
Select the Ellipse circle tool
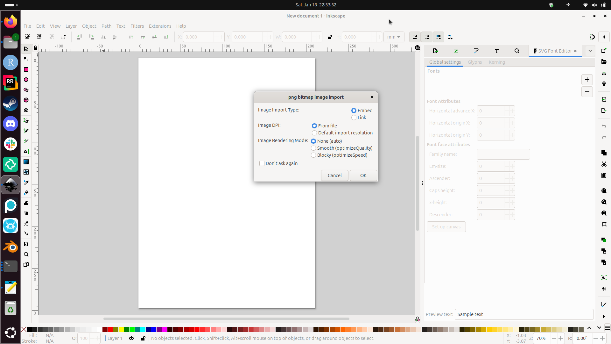coord(26,80)
